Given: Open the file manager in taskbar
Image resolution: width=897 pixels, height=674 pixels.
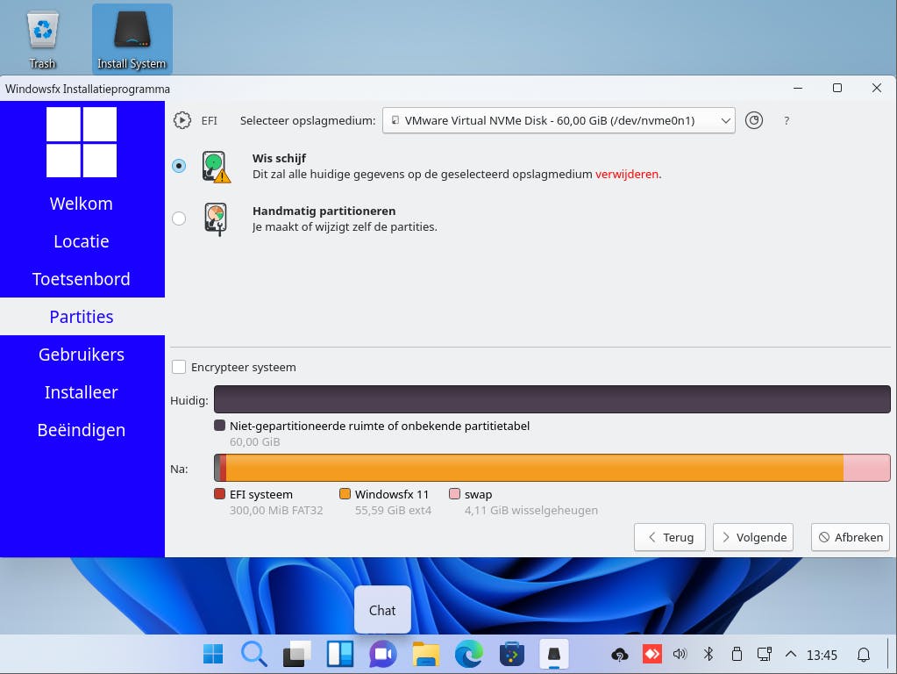Looking at the screenshot, I should click(426, 654).
